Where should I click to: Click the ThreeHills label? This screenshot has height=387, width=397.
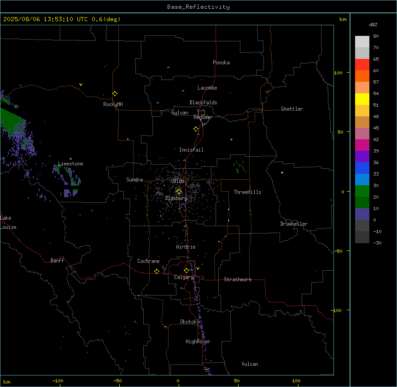[x=247, y=192]
